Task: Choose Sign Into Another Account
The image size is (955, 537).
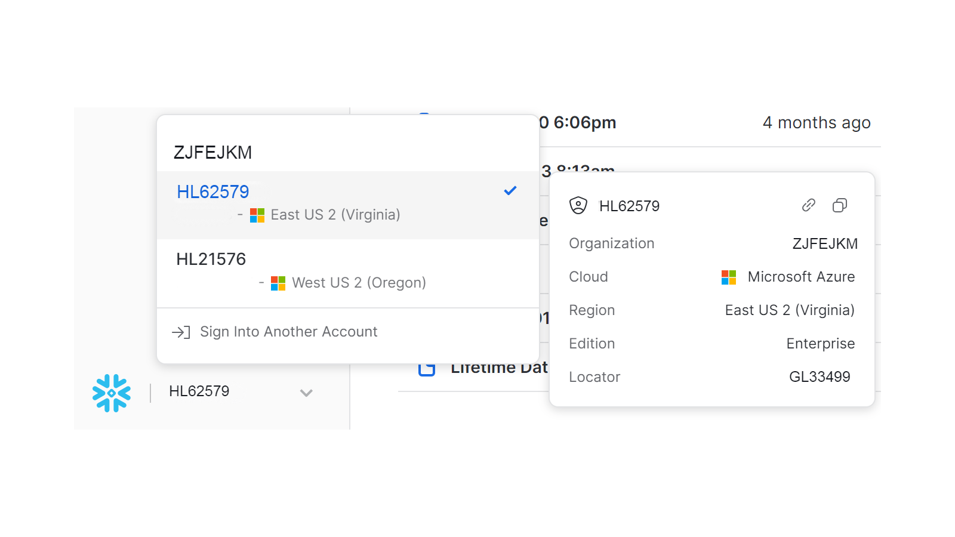Action: click(x=348, y=332)
